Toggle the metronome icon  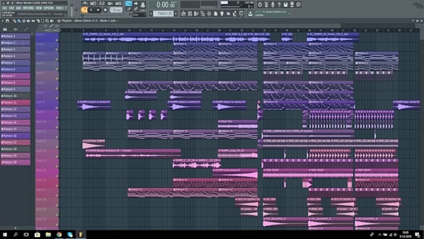tap(85, 4)
